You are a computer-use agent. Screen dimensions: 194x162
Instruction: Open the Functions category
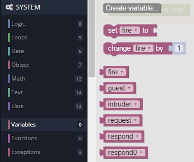[24, 138]
